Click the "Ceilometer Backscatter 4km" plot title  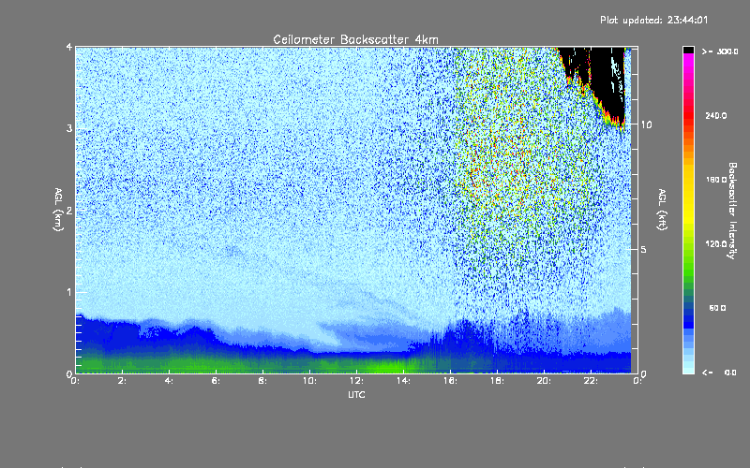(355, 39)
